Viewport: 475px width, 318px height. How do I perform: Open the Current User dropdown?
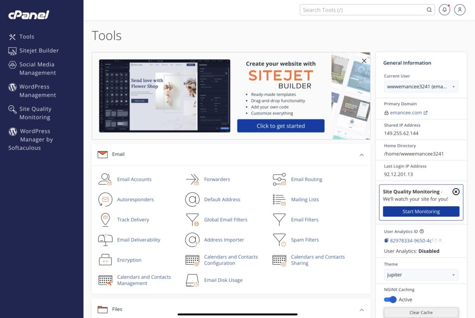tap(421, 87)
